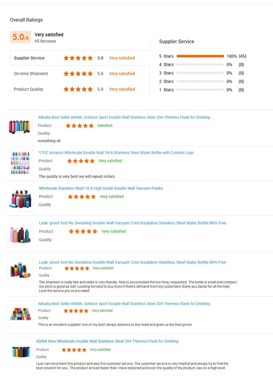Switch to the On-time Shipment rating tab
Image resolution: width=273 pixels, height=379 pixels.
pyautogui.click(x=31, y=74)
